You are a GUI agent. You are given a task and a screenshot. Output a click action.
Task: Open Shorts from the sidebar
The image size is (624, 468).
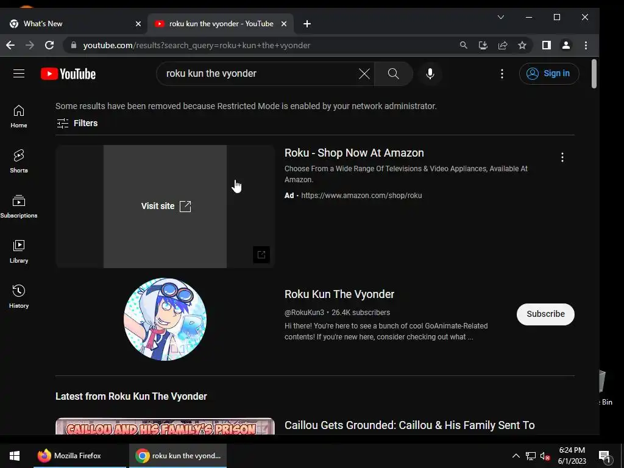tap(19, 161)
